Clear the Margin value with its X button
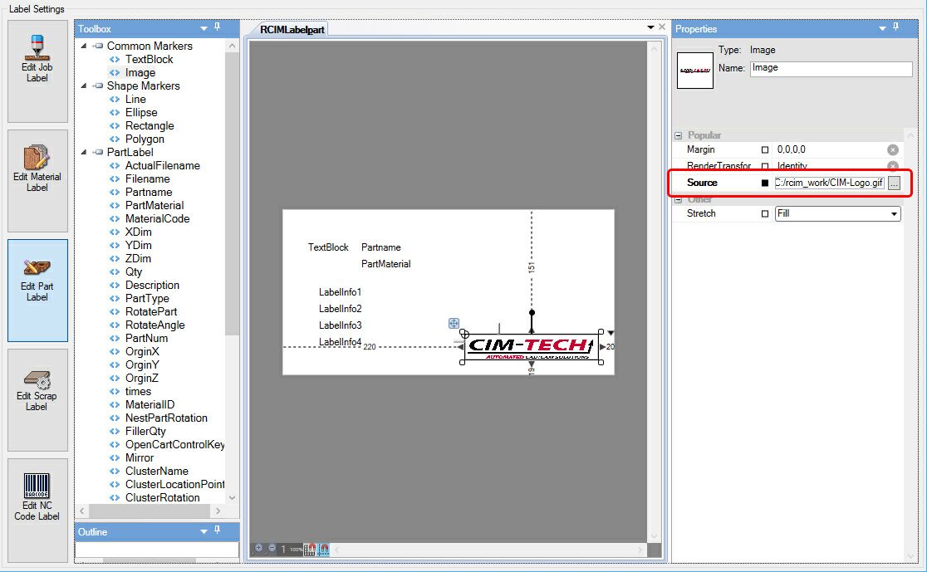Screen dimensions: 927x572 click(892, 149)
